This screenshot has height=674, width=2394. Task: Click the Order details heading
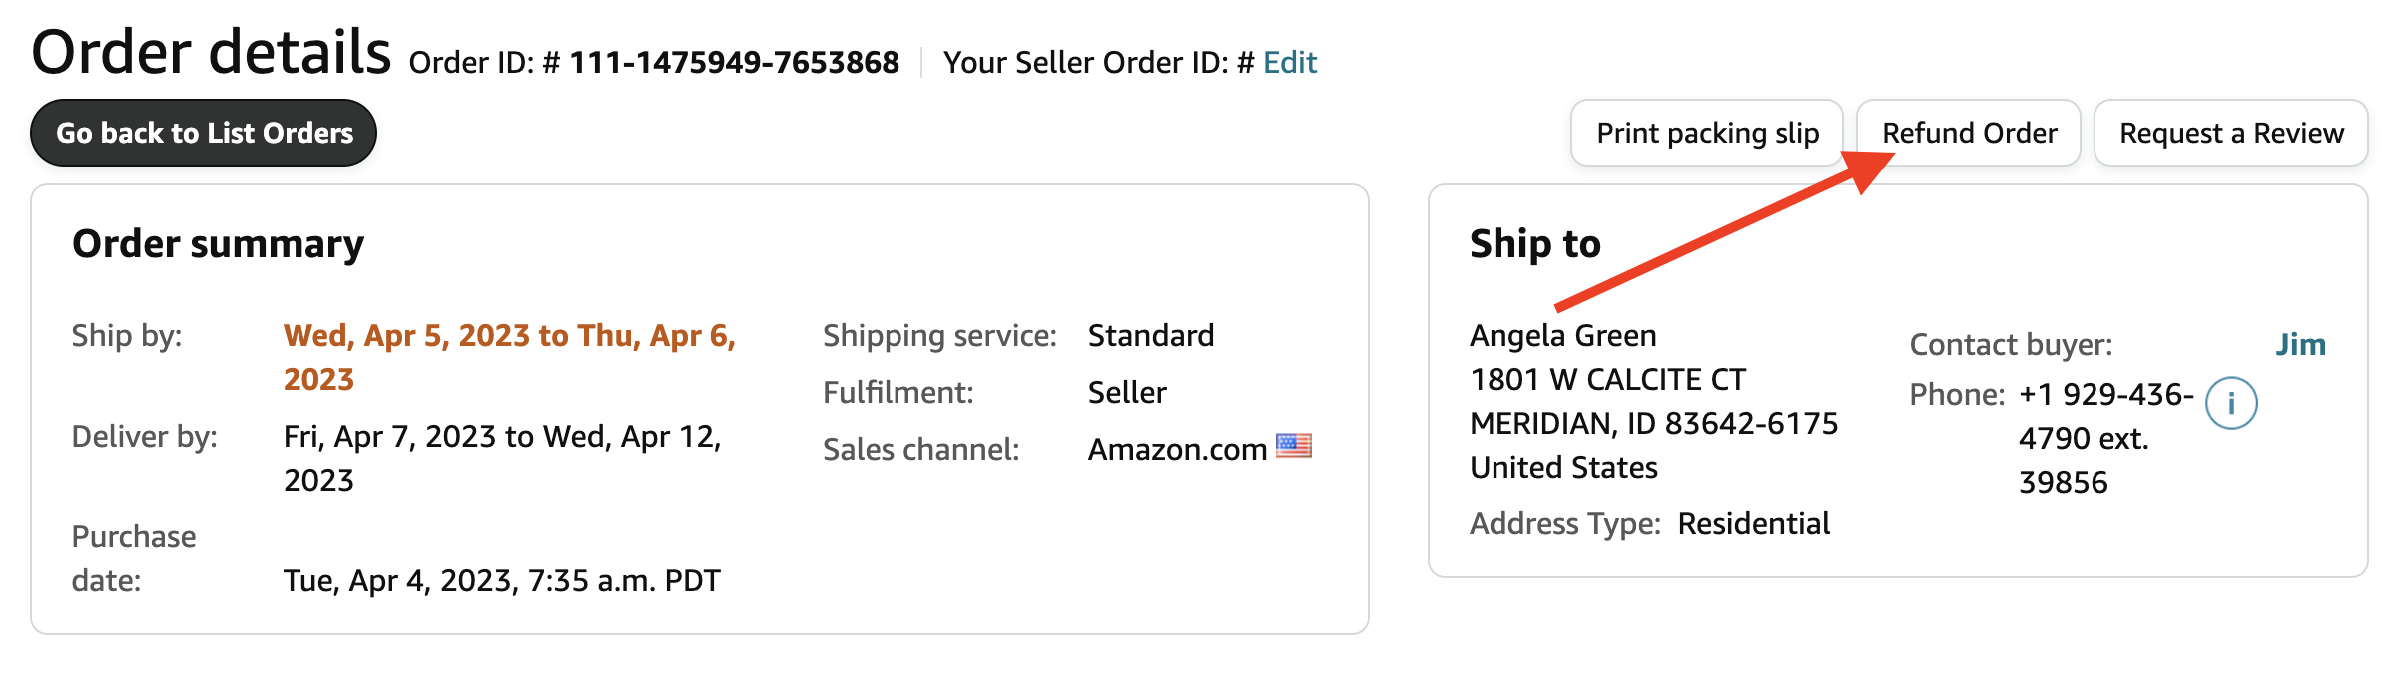pos(212,52)
